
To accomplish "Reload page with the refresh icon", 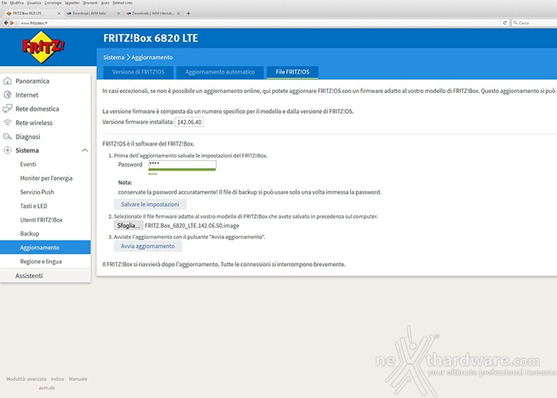I will pyautogui.click(x=504, y=23).
